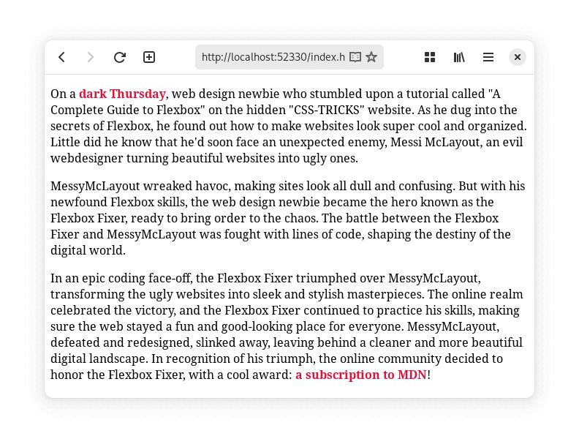
Task: Open a new tab
Action: pyautogui.click(x=149, y=57)
